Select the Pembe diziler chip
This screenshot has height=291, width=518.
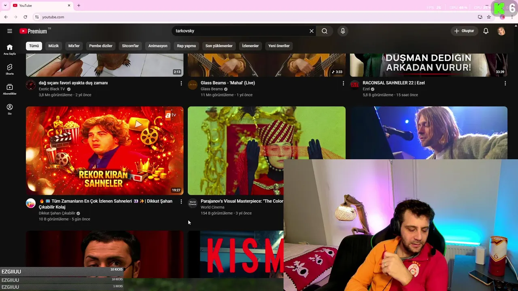tap(101, 46)
